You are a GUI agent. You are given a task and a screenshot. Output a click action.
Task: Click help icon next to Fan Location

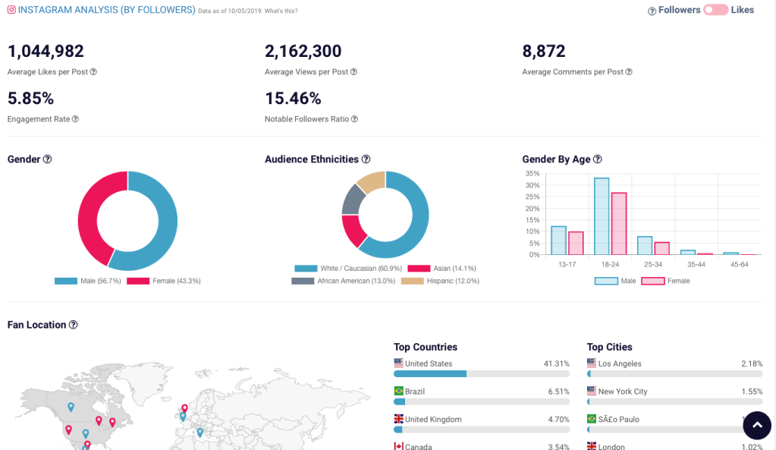(74, 325)
